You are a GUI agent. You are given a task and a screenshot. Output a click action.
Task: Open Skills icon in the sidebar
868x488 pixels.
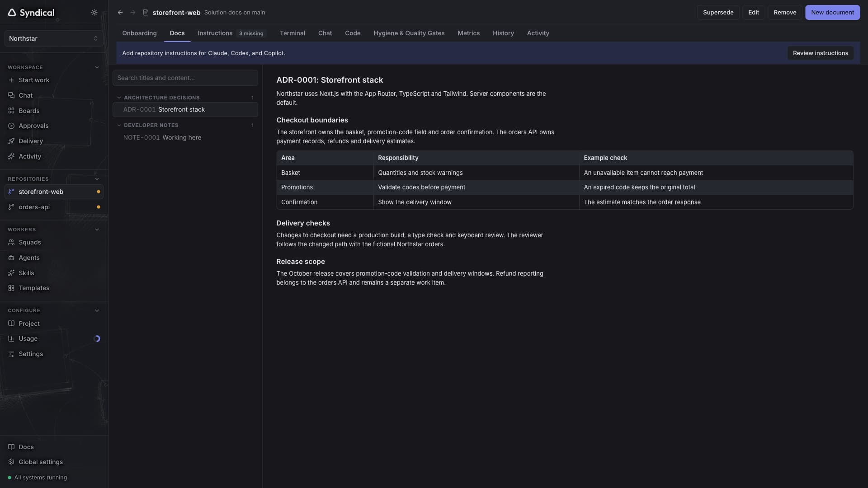coord(11,273)
